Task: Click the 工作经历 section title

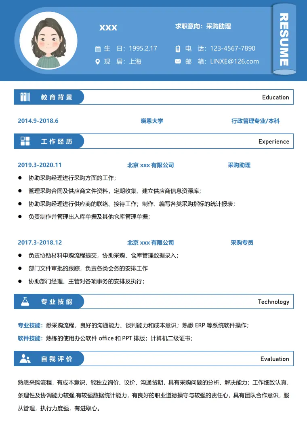Action: tap(57, 141)
